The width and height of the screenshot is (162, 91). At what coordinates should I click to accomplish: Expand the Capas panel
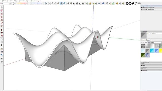(x=141, y=65)
